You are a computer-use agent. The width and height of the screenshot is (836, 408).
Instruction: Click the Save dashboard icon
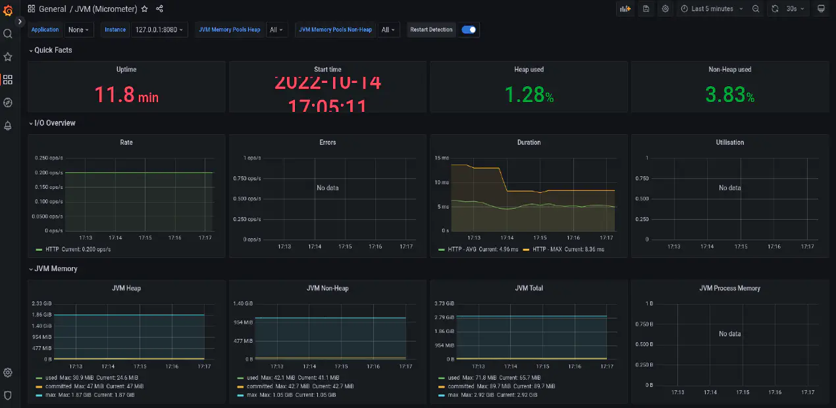[x=646, y=9]
